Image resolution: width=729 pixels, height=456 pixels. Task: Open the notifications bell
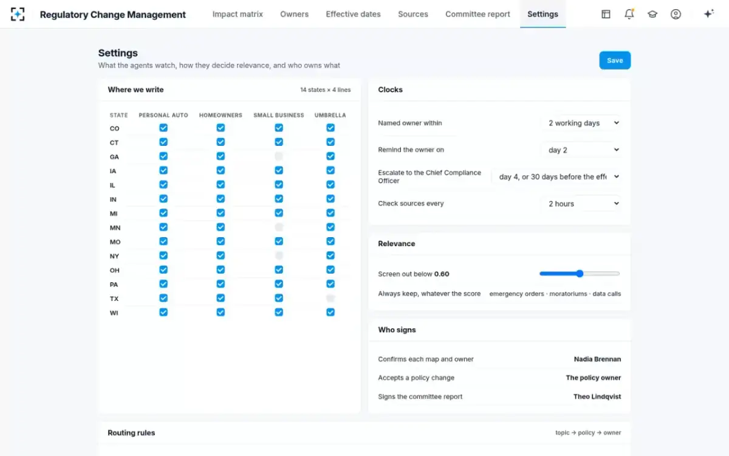[x=629, y=14]
